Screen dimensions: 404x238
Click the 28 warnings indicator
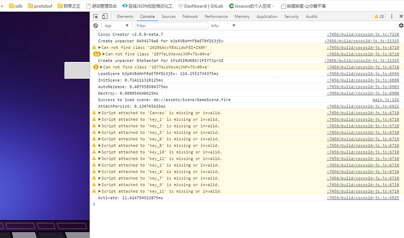point(379,16)
